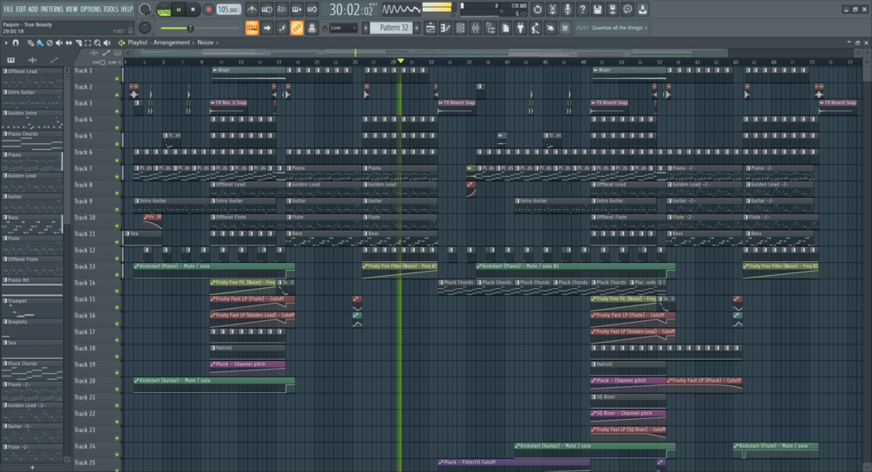This screenshot has height=472, width=872.
Task: Toggle step editing mode icon
Action: (282, 28)
